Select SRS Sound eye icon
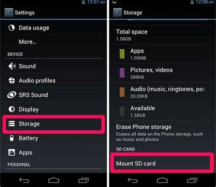The width and height of the screenshot is (216, 187). pos(11,95)
